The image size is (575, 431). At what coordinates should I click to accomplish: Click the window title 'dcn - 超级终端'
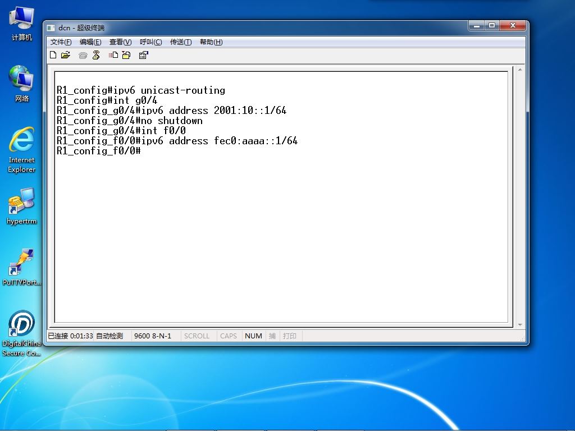81,28
